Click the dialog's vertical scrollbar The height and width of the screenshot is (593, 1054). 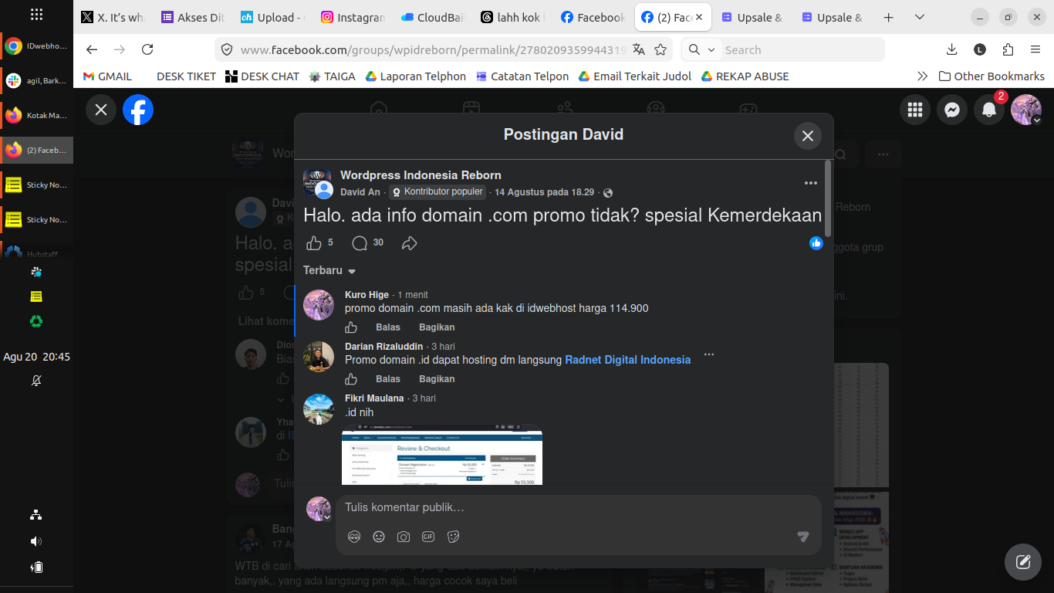(828, 198)
